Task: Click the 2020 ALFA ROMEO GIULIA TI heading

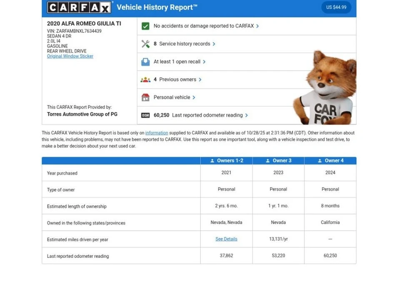Action: 84,24
